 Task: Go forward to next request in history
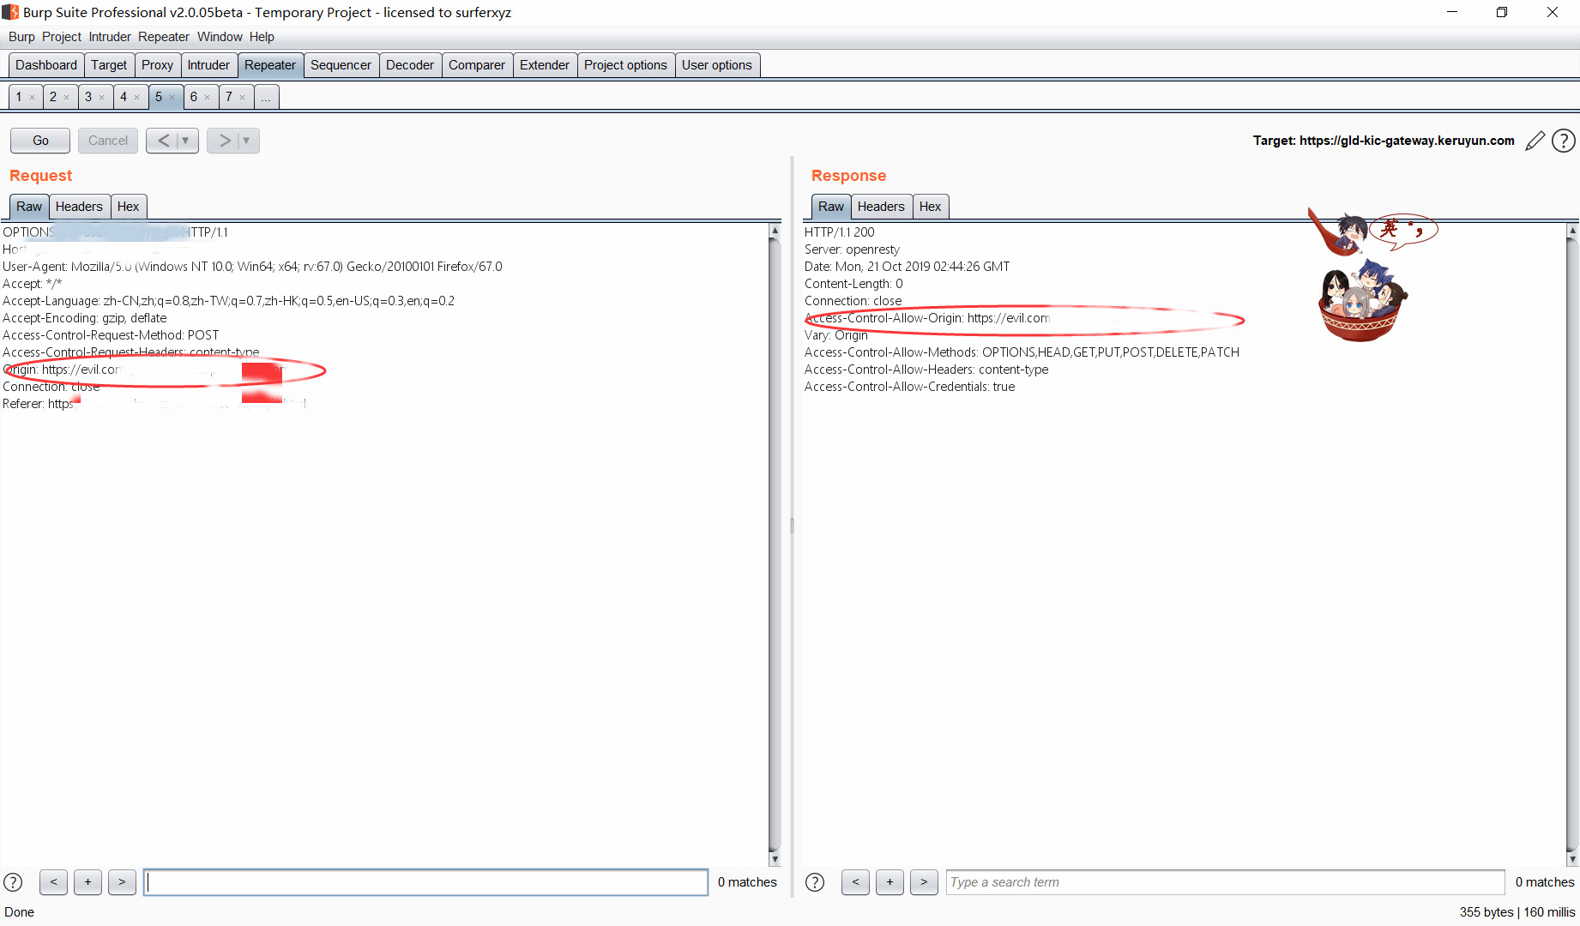(225, 141)
